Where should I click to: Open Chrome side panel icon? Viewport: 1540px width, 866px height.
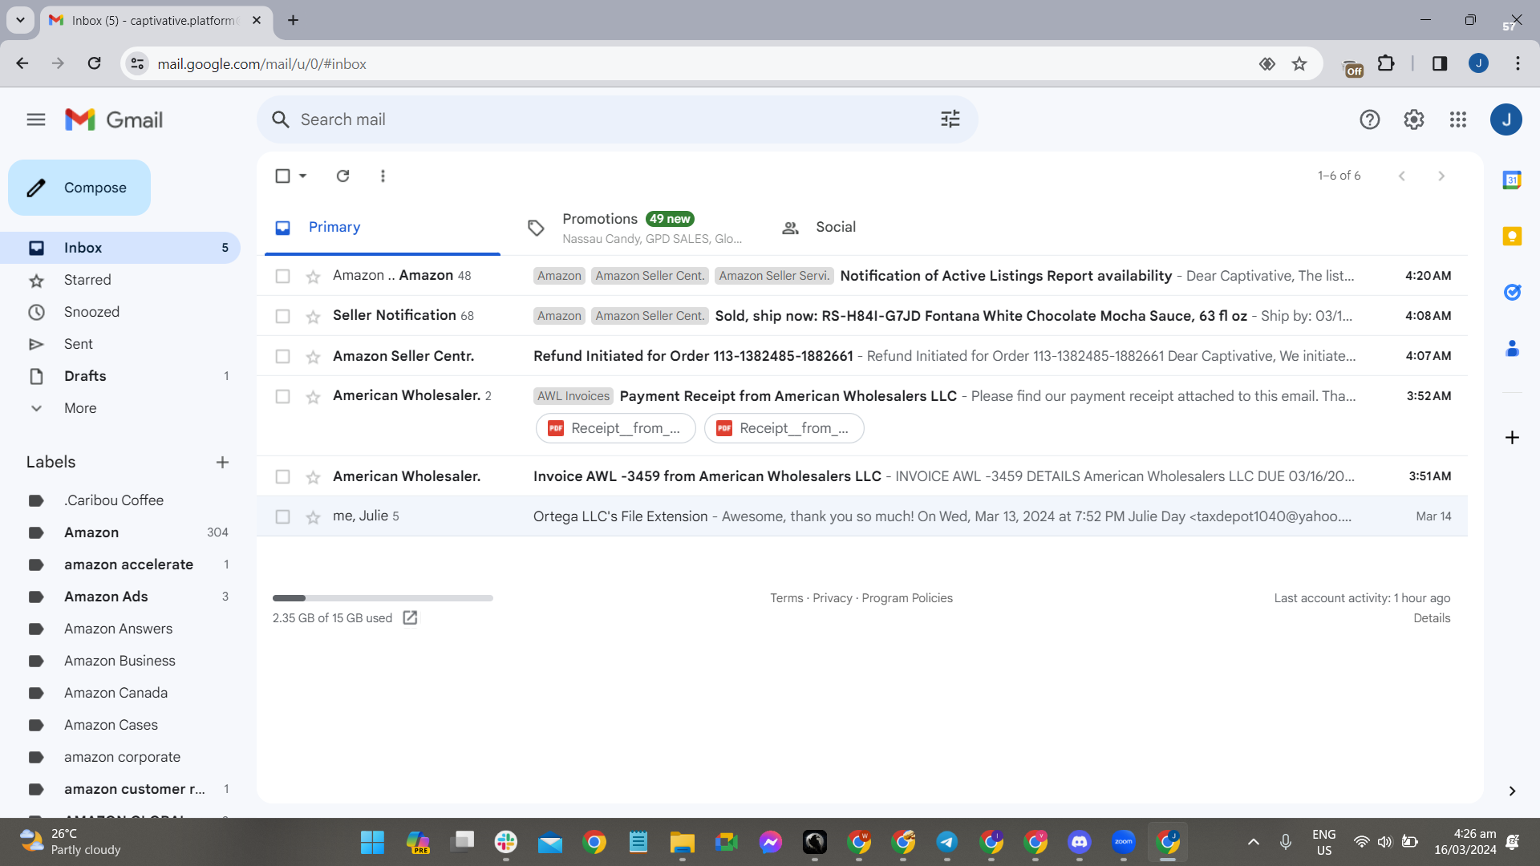click(x=1440, y=63)
